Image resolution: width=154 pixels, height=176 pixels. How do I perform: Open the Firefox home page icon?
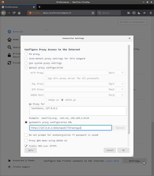(19, 13)
